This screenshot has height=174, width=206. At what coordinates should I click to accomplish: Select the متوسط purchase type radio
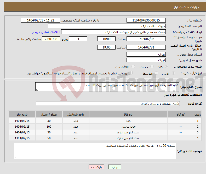156,73
